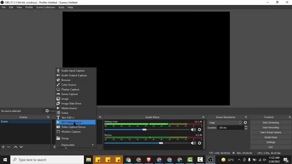This screenshot has height=164, width=292.
Task: Open File Explorer from taskbar
Action: coord(88,160)
